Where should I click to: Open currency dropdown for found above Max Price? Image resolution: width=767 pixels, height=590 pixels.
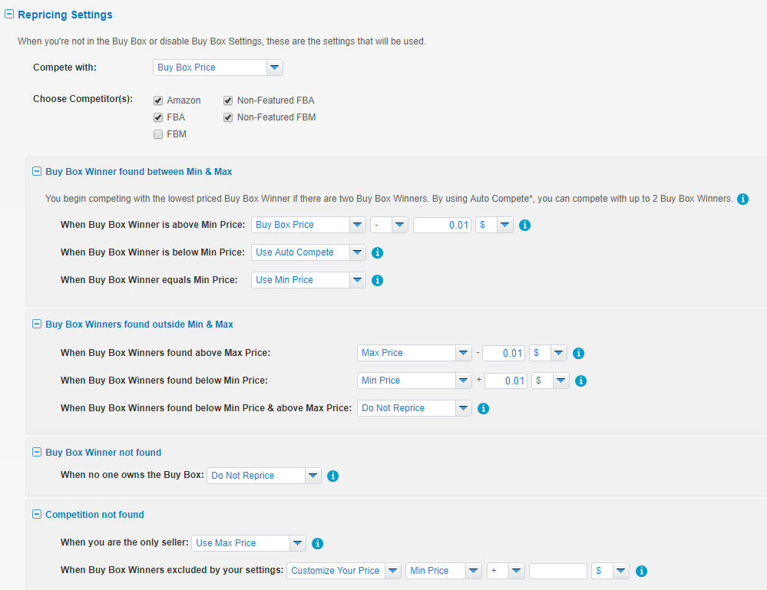point(548,353)
